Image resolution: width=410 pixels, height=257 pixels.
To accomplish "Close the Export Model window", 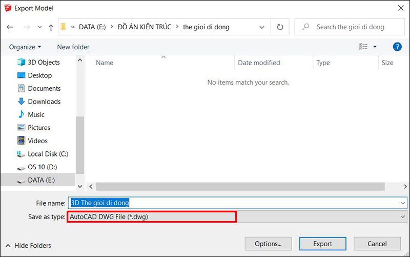I will point(401,8).
